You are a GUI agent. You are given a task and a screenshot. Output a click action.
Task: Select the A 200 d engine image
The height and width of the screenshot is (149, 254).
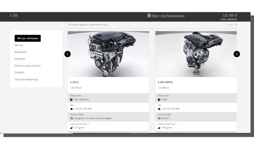pyautogui.click(x=108, y=54)
